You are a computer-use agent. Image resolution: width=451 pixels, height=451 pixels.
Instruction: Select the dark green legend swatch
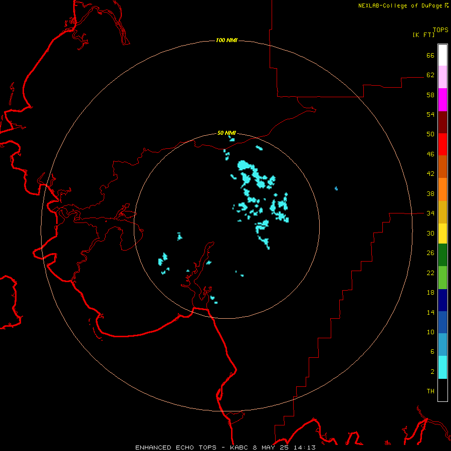[442, 255]
